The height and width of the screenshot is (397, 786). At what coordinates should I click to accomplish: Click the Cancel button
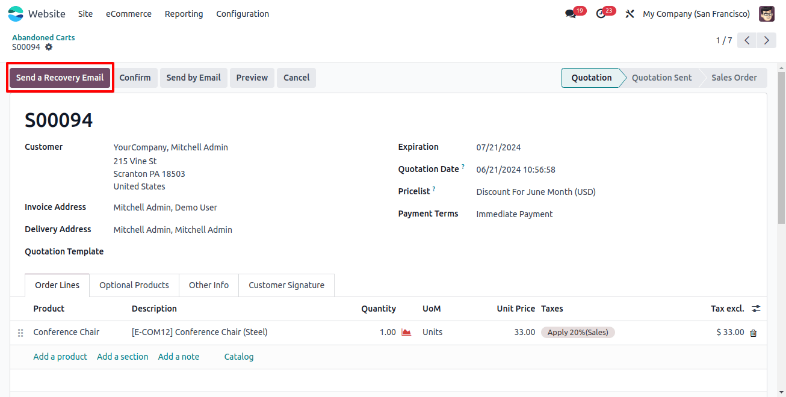296,78
